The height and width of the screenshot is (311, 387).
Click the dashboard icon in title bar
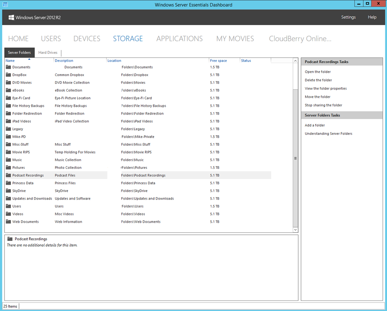click(x=5, y=4)
